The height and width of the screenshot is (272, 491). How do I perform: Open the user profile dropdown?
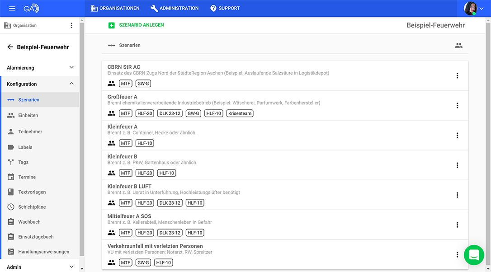pos(474,9)
